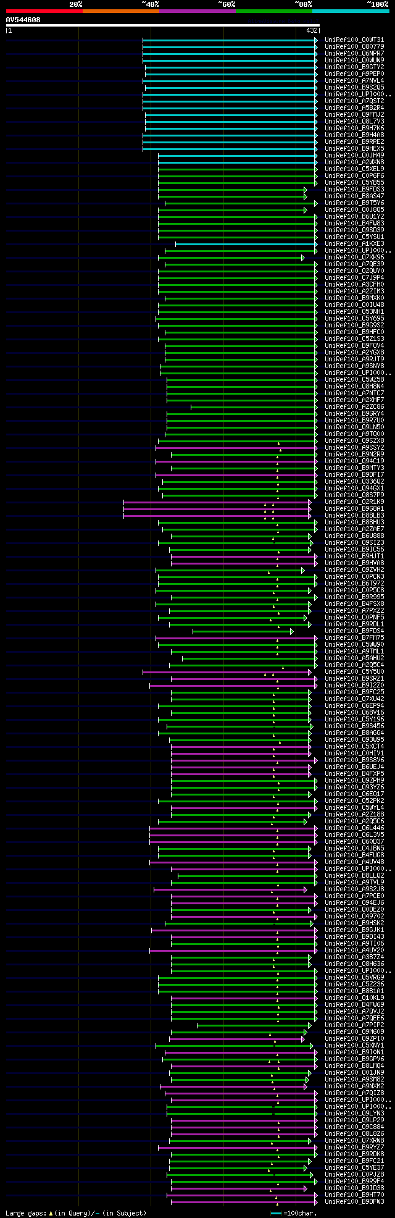Open hit UniRef100_B8BLB3
This screenshot has width=395, height=1218.
click(x=354, y=516)
